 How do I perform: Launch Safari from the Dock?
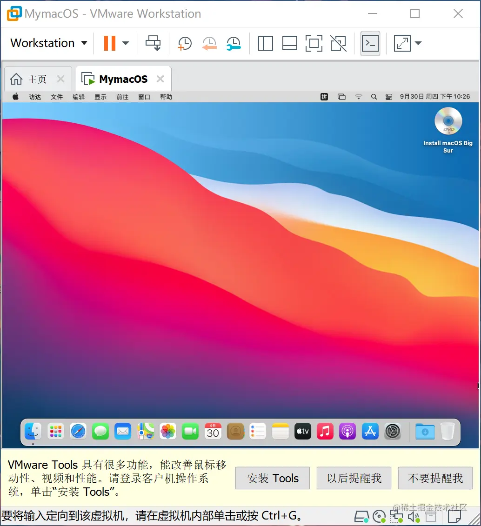tap(78, 432)
